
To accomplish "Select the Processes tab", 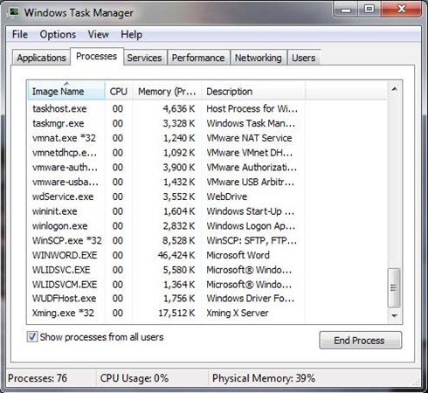I will (x=97, y=56).
